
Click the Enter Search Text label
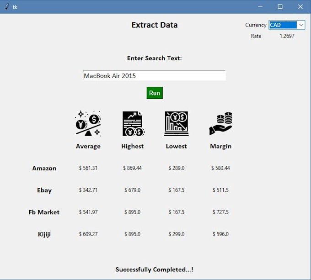pos(154,58)
